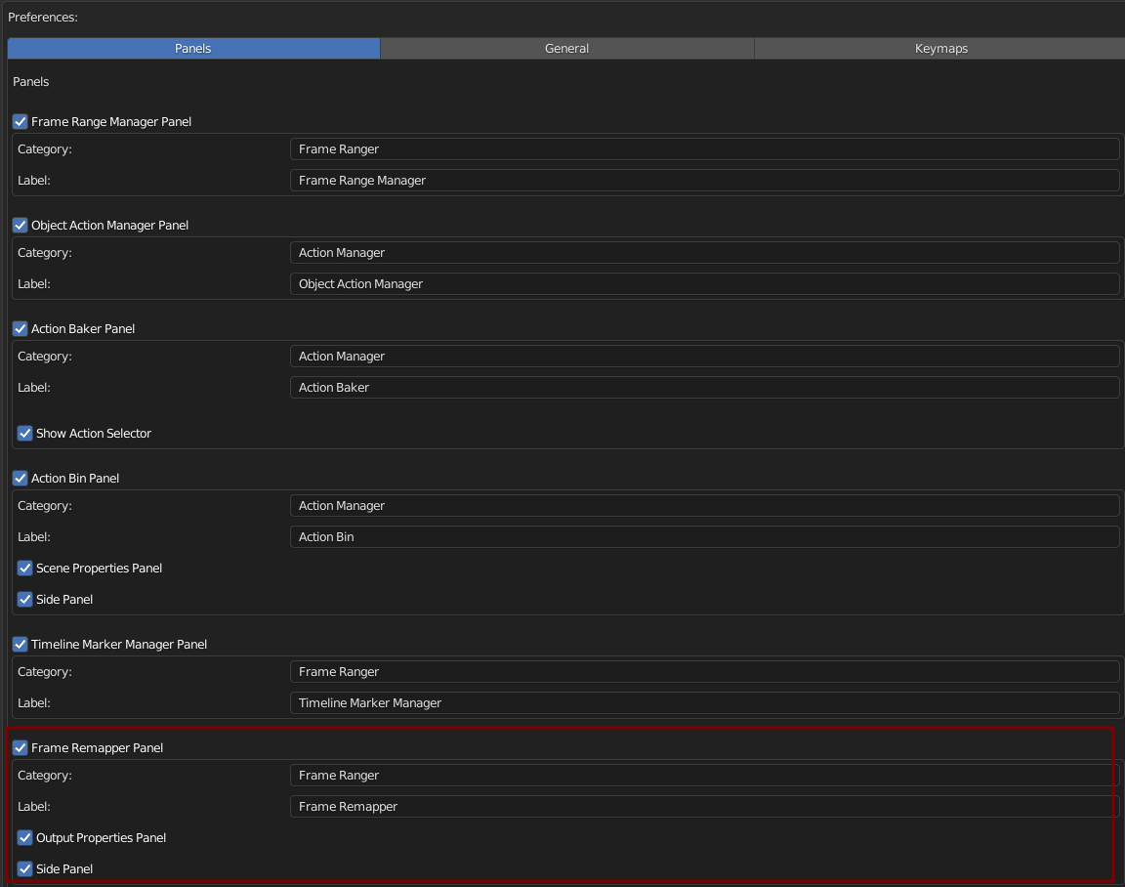Disable Side Panel under Action Bin
The width and height of the screenshot is (1125, 887).
point(25,599)
